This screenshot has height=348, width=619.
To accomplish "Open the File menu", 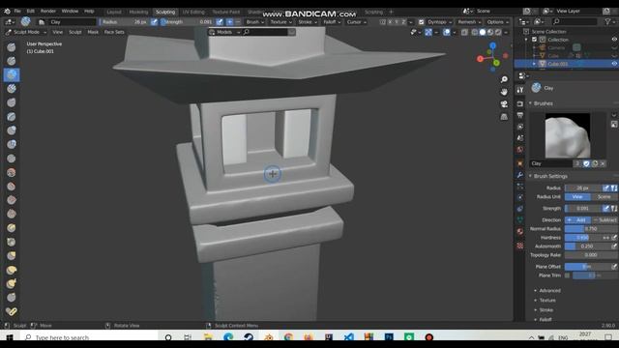I will point(17,11).
